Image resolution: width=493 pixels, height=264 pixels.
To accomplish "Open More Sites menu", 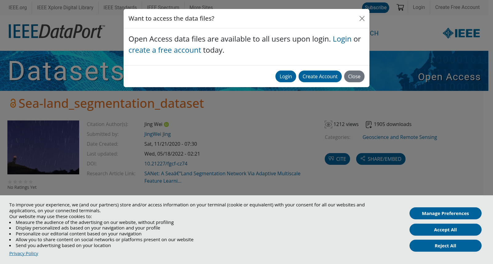I will pos(201,7).
